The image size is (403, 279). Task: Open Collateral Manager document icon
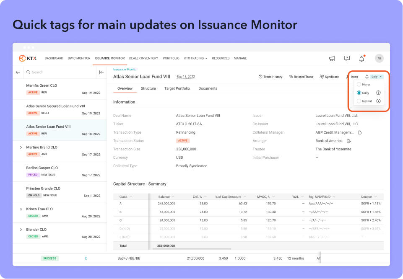pyautogui.click(x=360, y=132)
